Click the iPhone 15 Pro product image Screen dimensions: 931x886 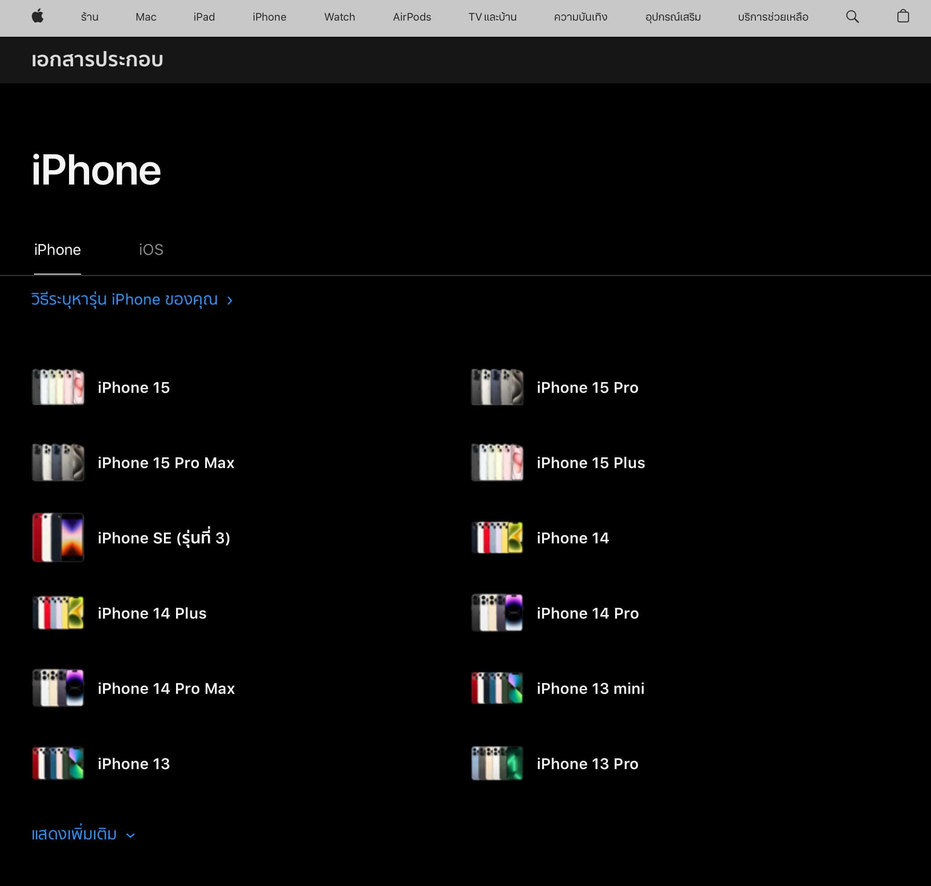[497, 387]
